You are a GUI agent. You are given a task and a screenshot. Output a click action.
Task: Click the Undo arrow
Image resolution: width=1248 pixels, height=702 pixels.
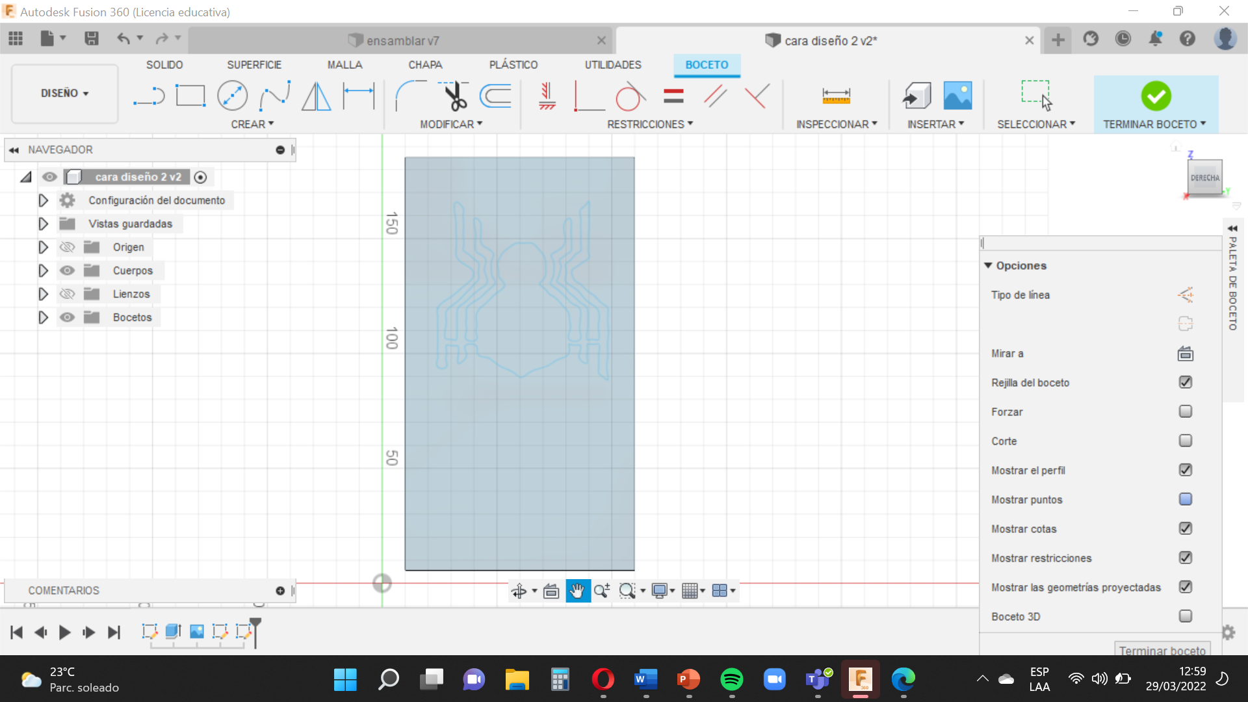click(x=123, y=39)
